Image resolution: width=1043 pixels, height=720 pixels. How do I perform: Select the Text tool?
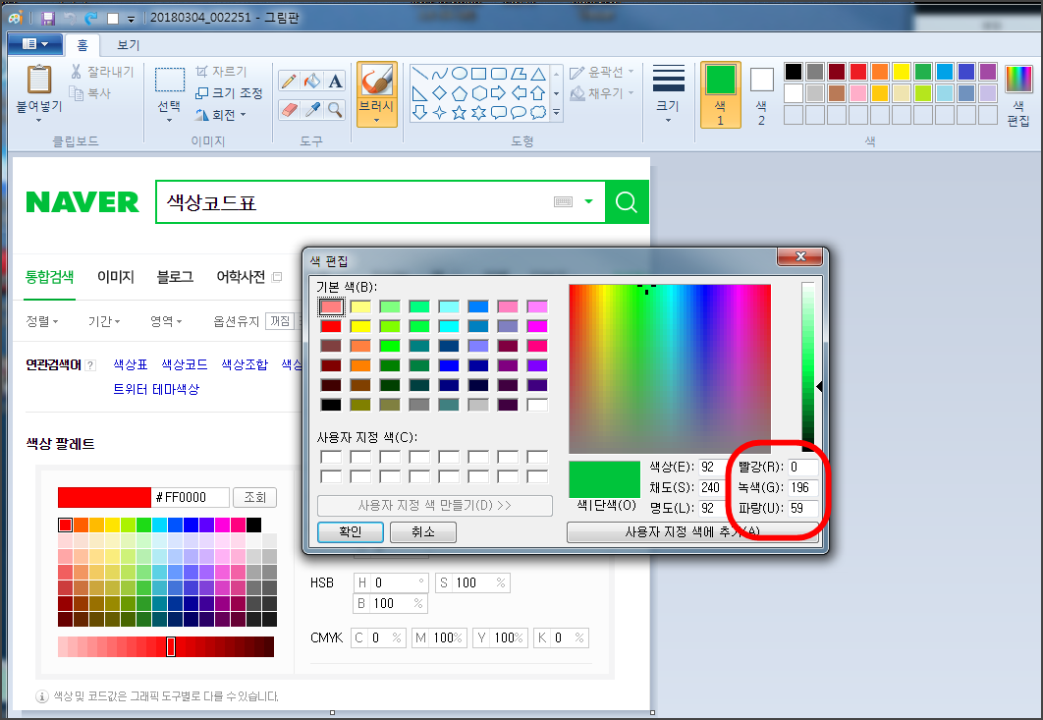pos(335,81)
